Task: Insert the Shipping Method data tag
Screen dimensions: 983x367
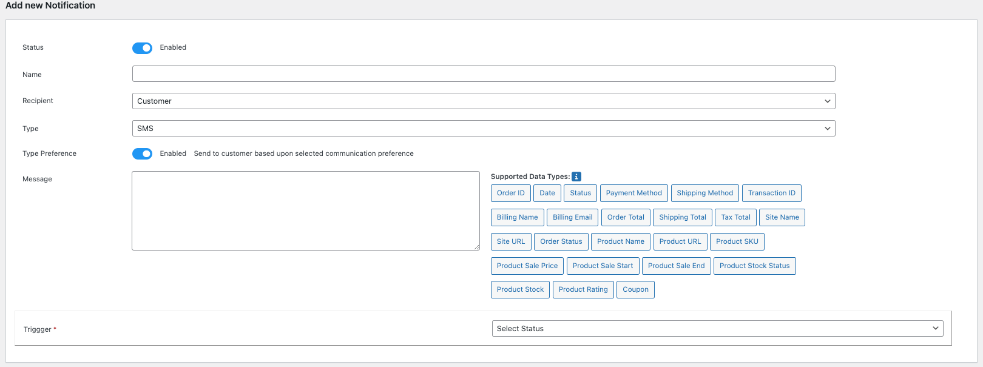Action: (705, 193)
